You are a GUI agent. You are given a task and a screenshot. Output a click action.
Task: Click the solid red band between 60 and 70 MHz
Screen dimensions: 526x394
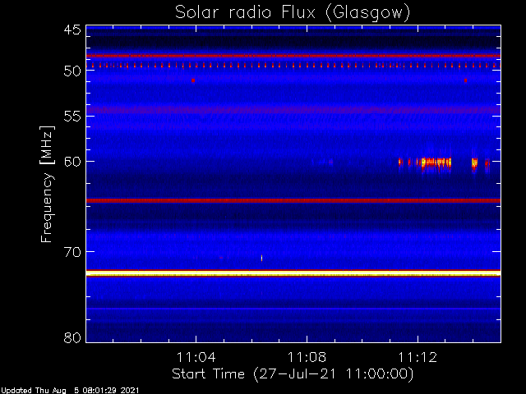point(293,200)
